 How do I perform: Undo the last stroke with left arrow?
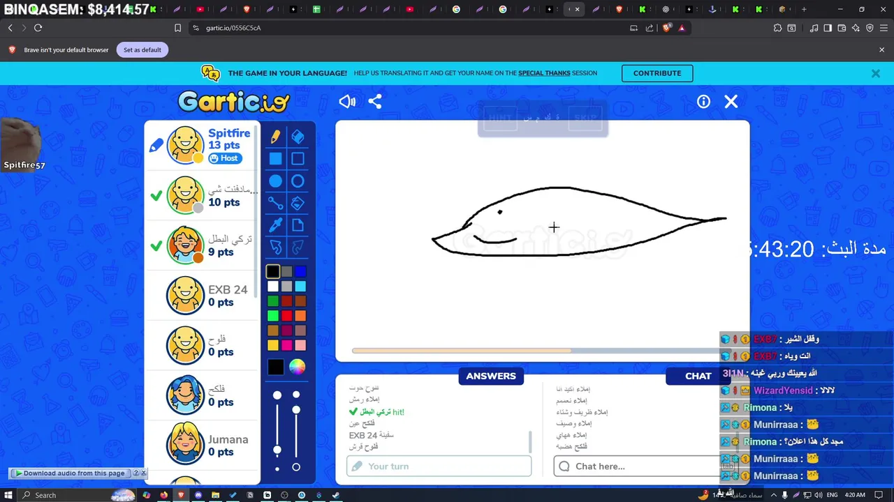pyautogui.click(x=276, y=247)
